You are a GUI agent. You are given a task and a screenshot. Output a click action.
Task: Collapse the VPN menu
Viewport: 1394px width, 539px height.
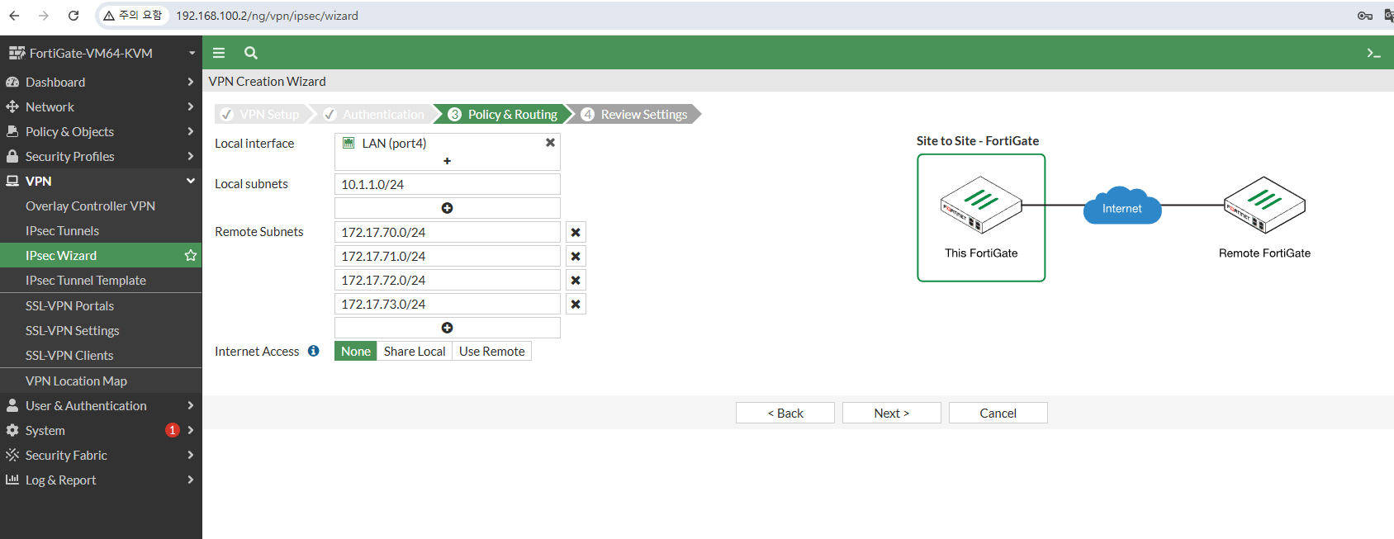coord(101,181)
